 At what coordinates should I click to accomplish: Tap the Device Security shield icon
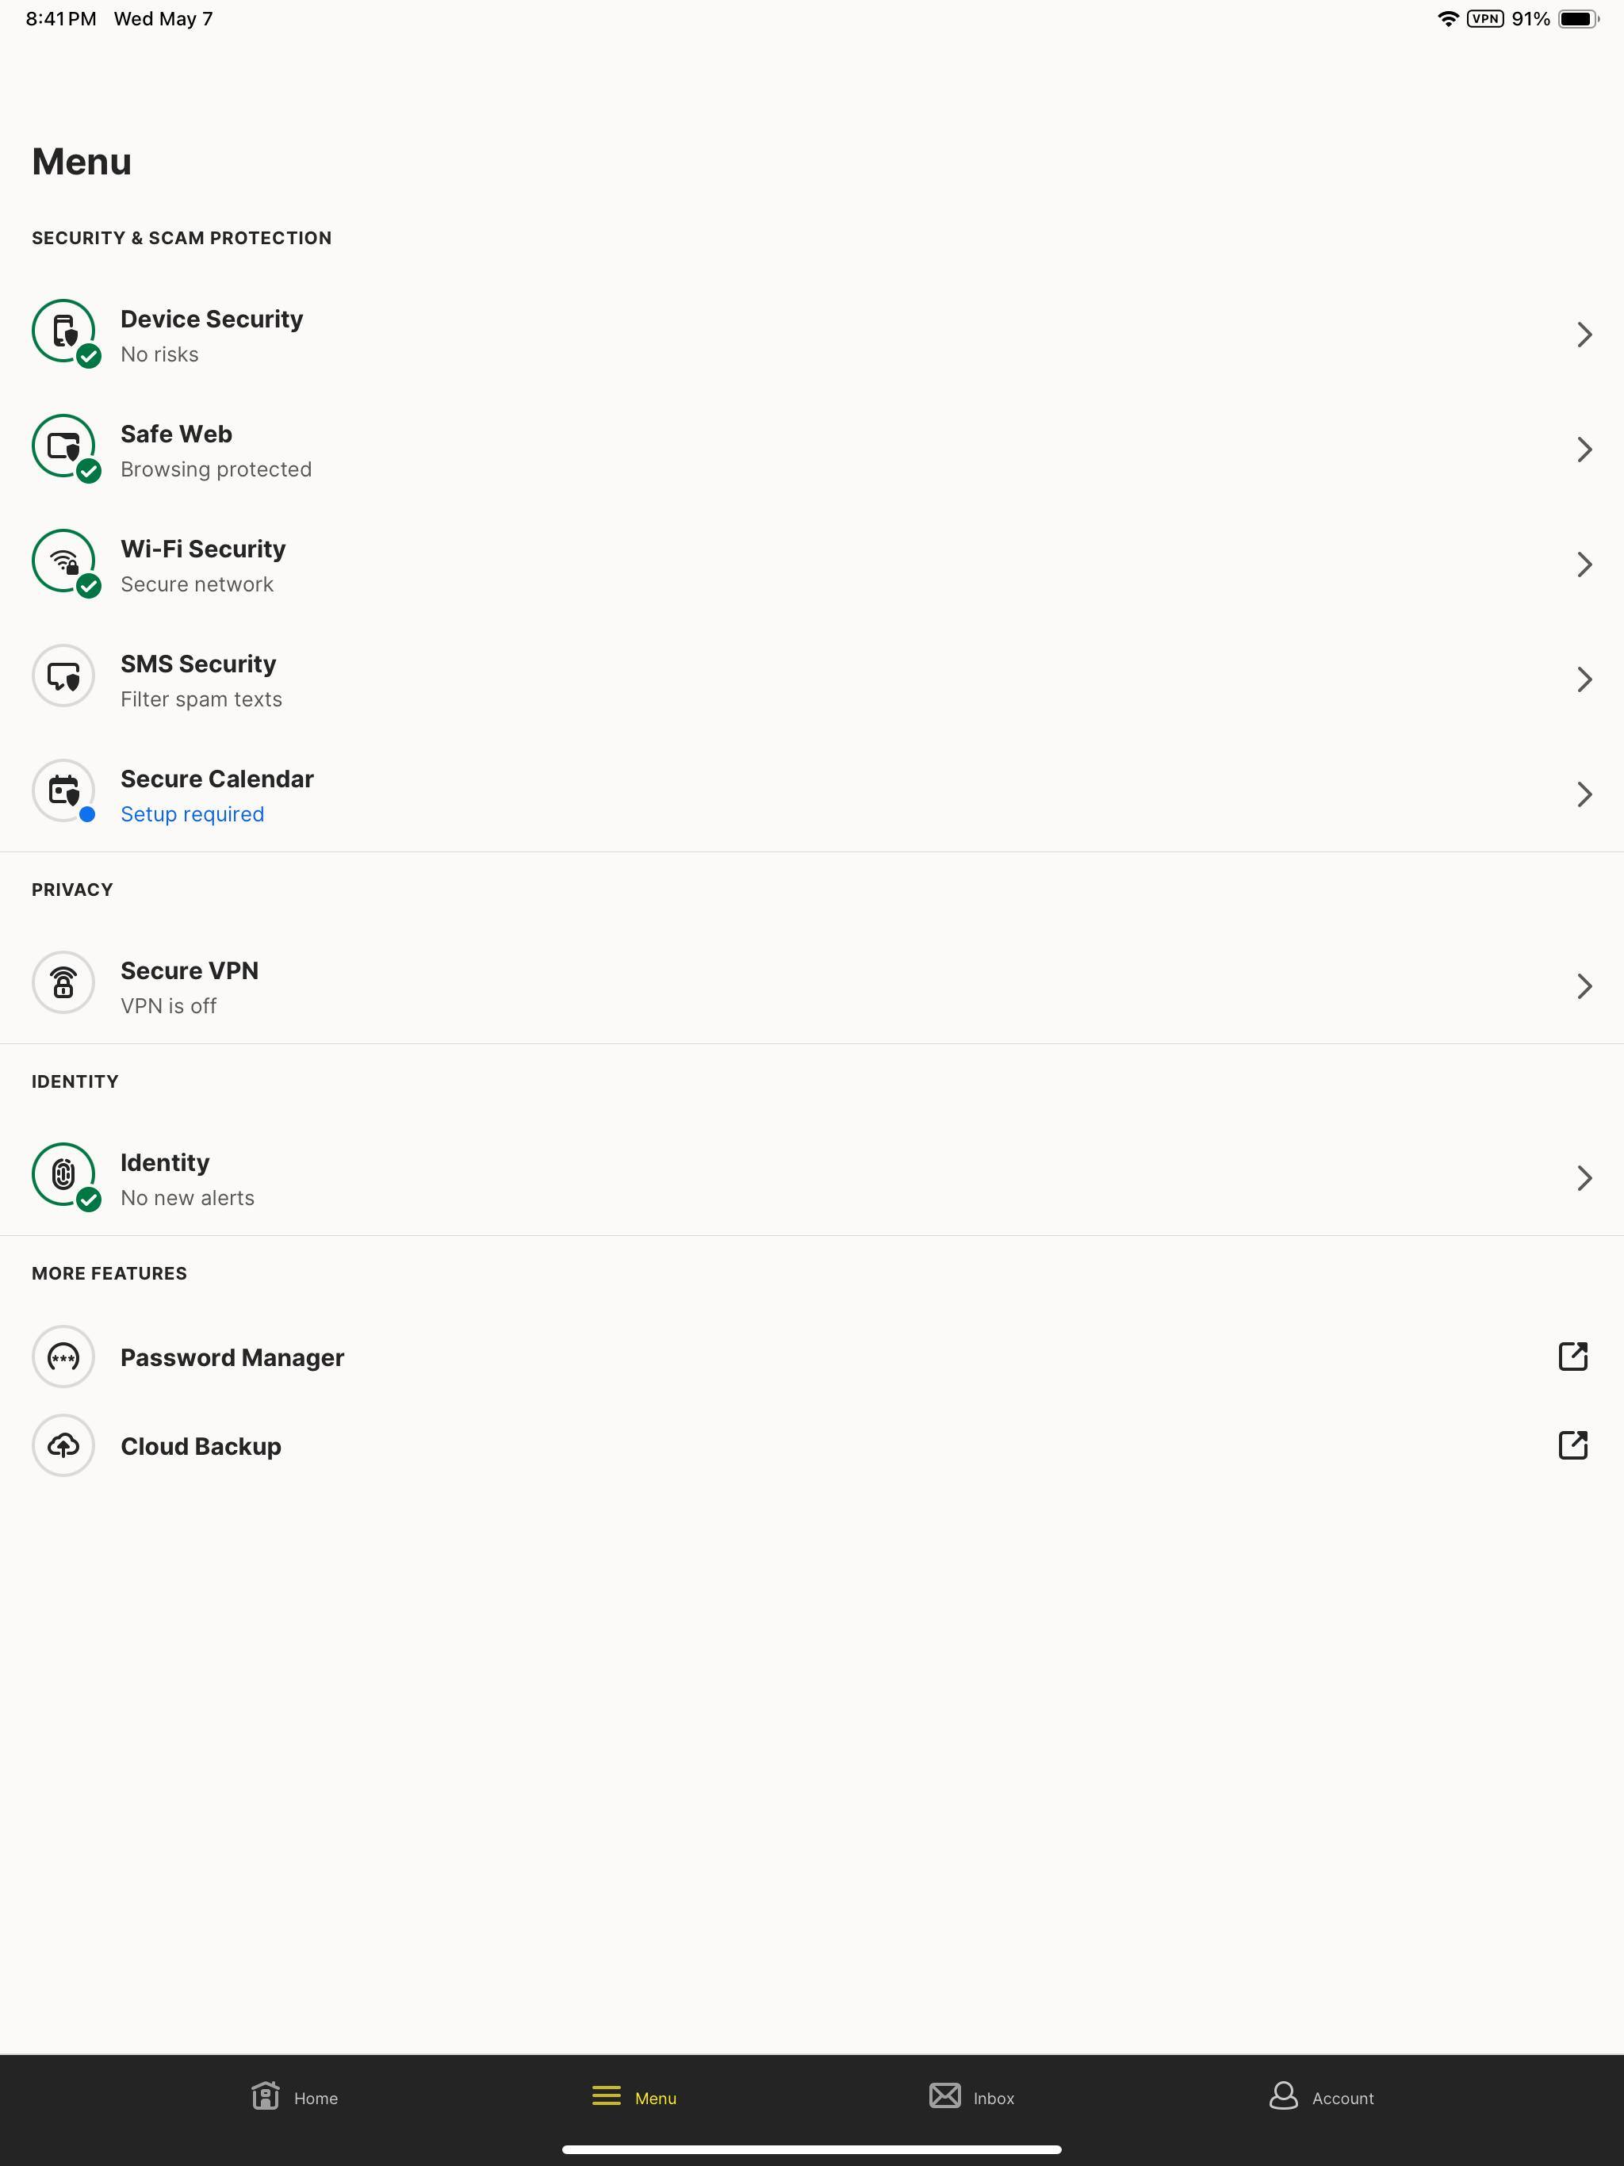[x=63, y=331]
